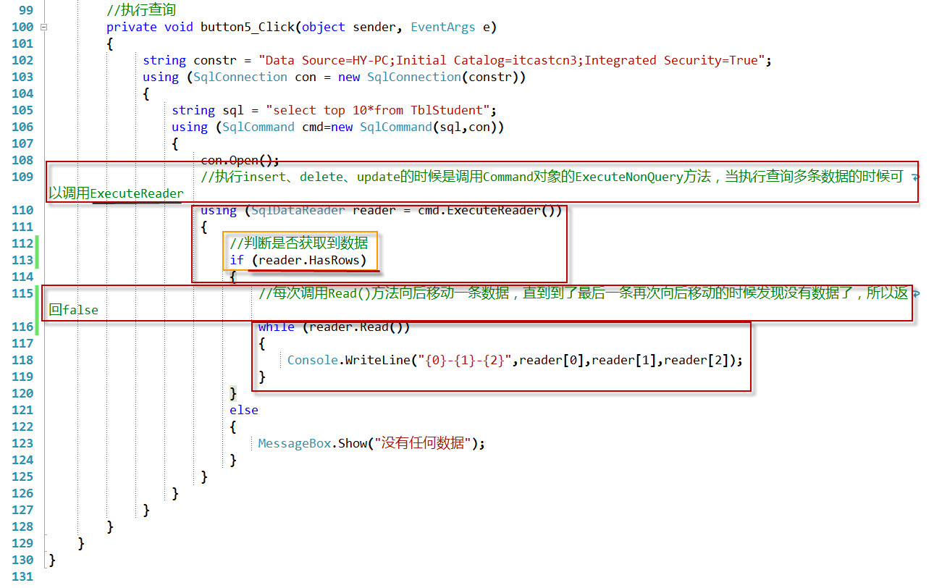Click the comment "//判断是否获取到数据"

click(x=299, y=243)
